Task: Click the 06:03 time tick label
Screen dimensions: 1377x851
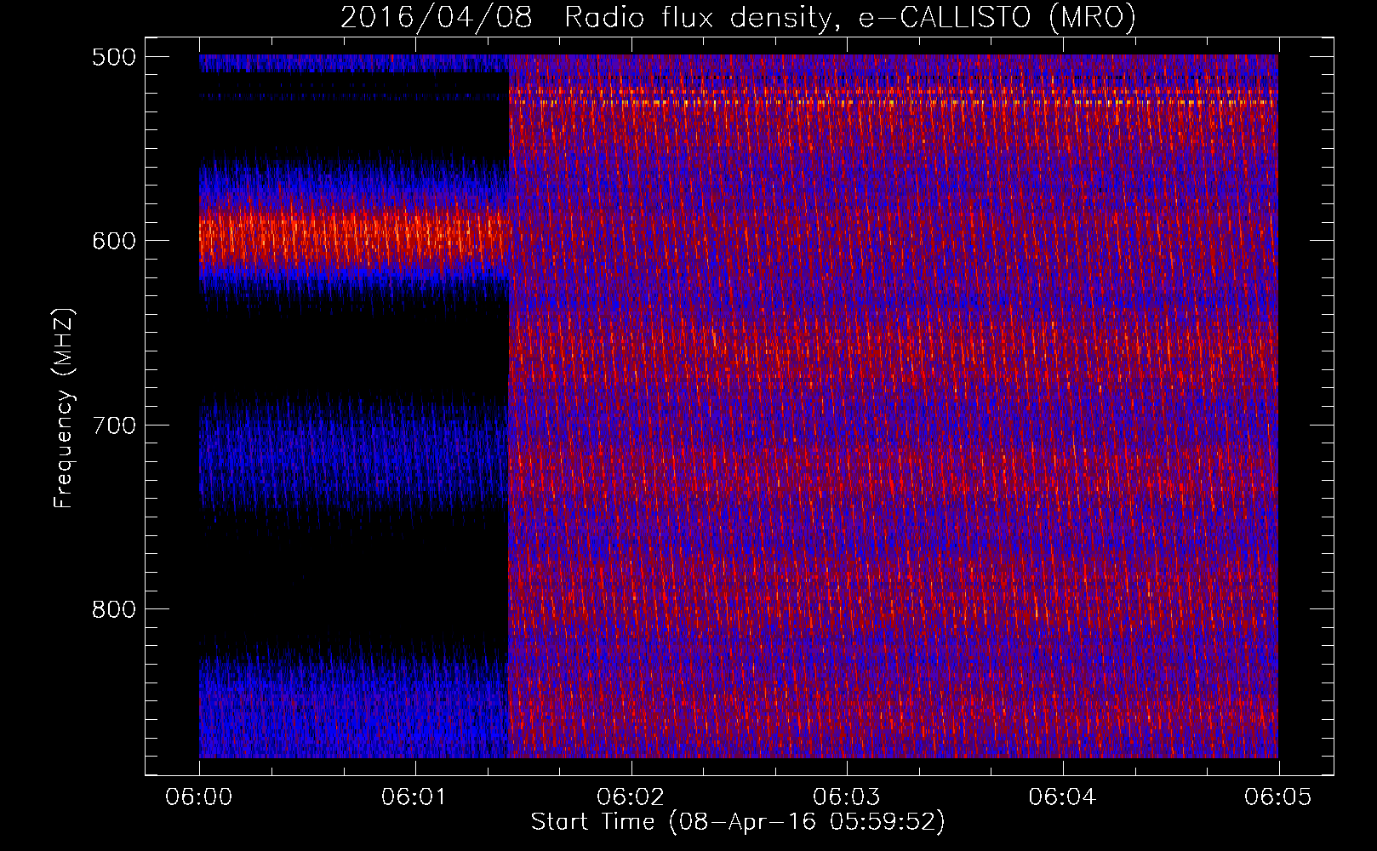Action: 847,797
